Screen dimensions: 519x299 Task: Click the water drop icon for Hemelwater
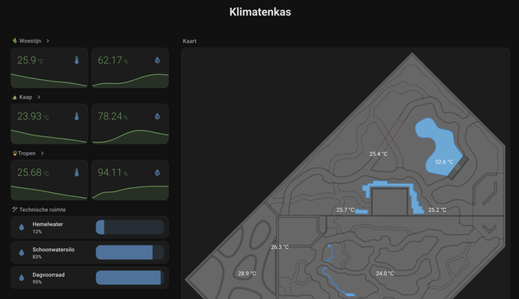tap(21, 228)
